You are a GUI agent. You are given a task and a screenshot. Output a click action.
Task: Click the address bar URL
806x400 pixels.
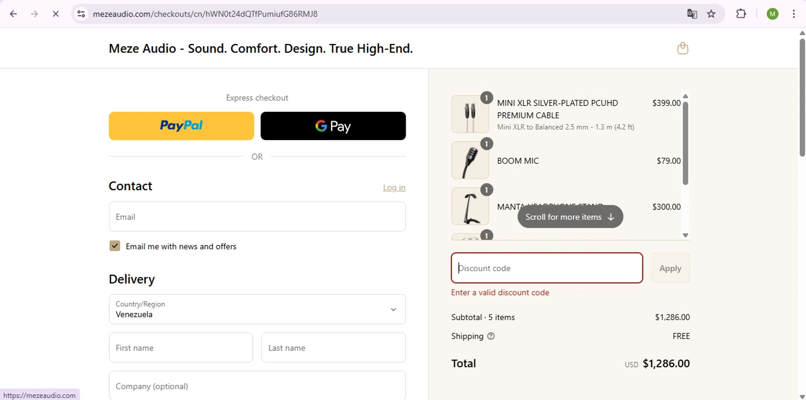tap(205, 14)
